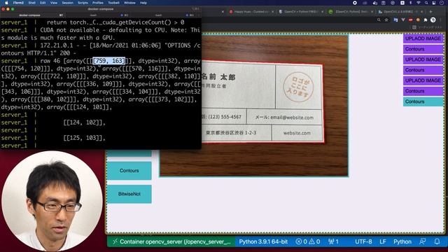448x252 pixels.
Task: Open the Extensions puzzle-piece menu
Action: 426,20
